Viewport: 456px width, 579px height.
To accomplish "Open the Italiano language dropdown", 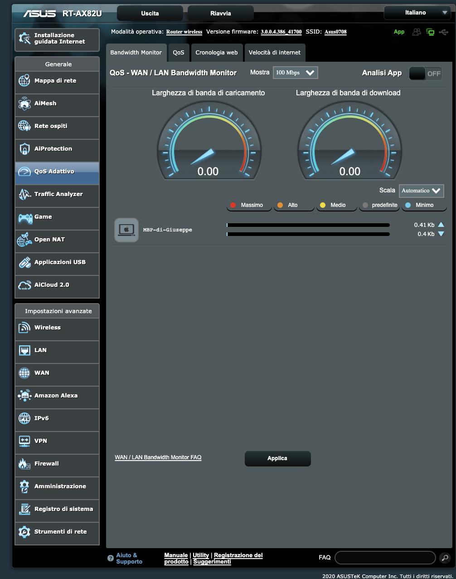I will [x=417, y=13].
